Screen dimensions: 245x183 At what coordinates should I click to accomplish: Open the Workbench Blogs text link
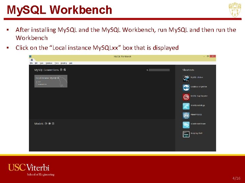198,105
